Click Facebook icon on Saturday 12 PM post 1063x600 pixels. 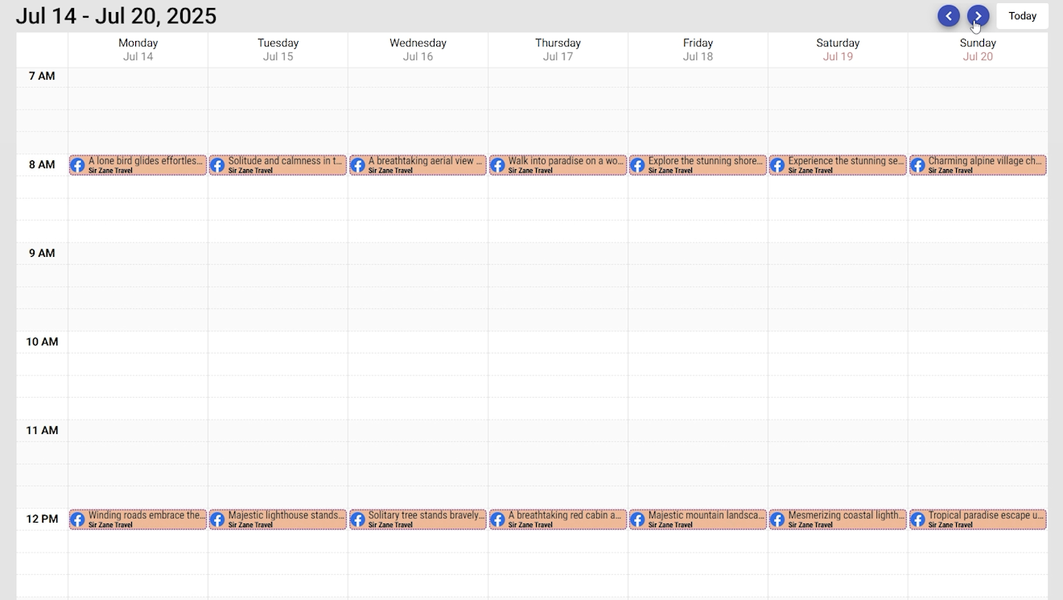tap(778, 519)
